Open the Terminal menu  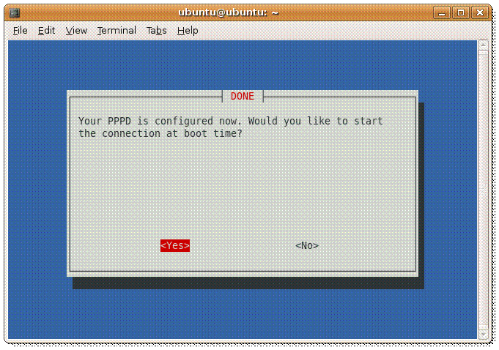[117, 31]
